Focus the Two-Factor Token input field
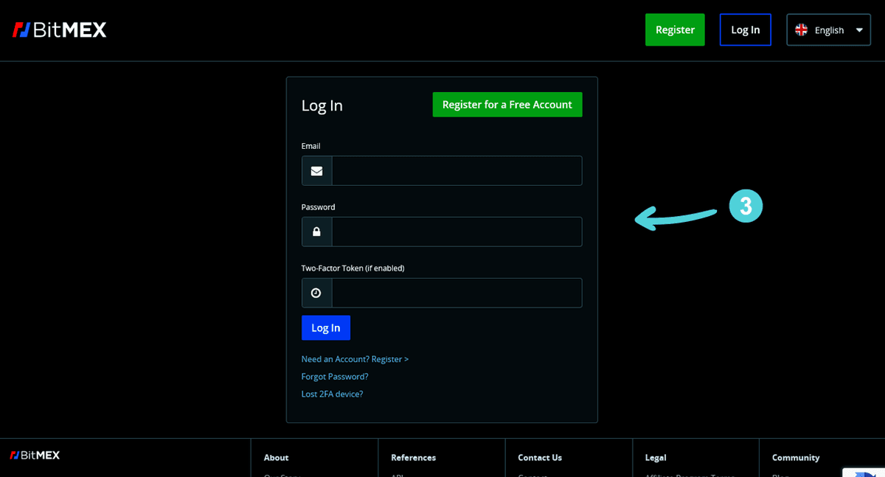 pos(457,293)
